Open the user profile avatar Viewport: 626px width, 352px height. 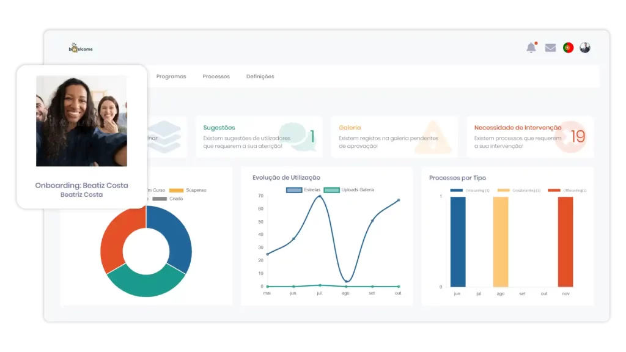(x=585, y=48)
